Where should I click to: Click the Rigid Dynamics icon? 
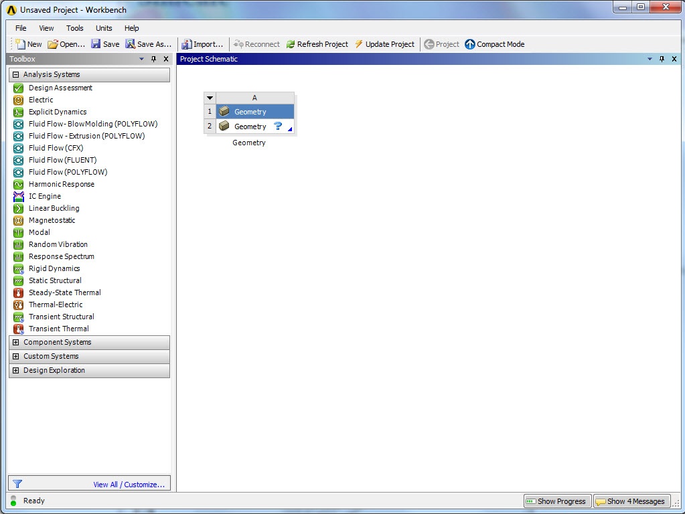click(18, 268)
